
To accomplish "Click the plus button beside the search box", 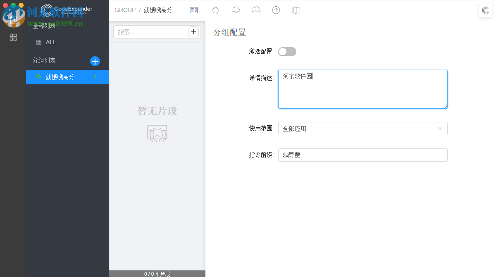I will coord(193,31).
